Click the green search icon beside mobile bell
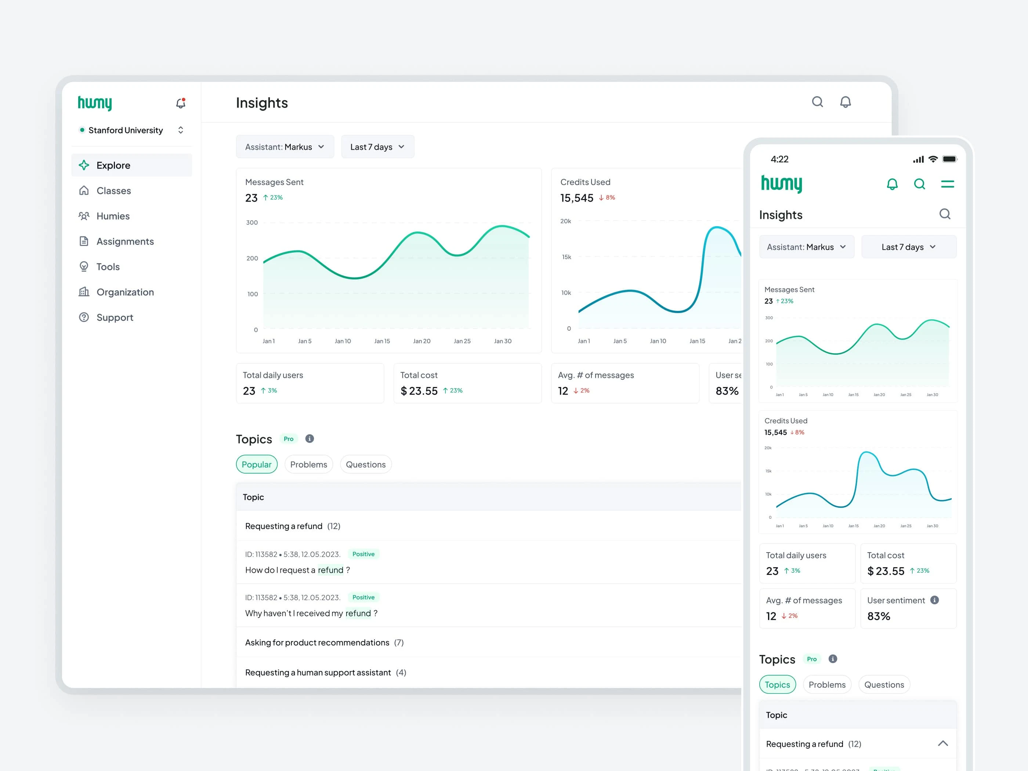This screenshot has height=771, width=1028. [919, 184]
